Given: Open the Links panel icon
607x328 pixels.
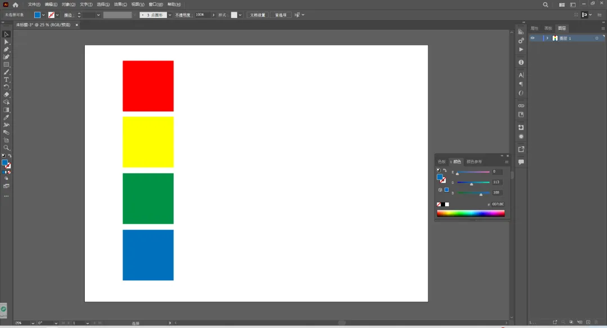Looking at the screenshot, I should coord(521,105).
